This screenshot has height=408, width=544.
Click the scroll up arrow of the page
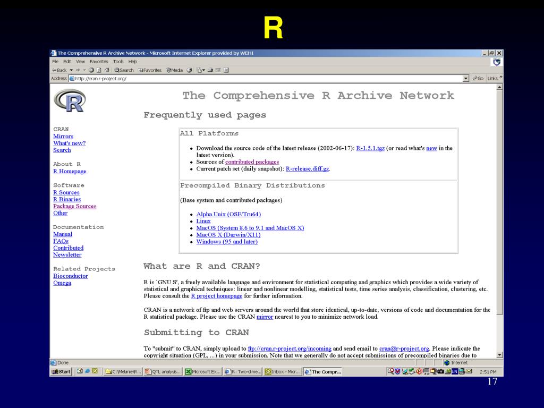click(x=499, y=87)
